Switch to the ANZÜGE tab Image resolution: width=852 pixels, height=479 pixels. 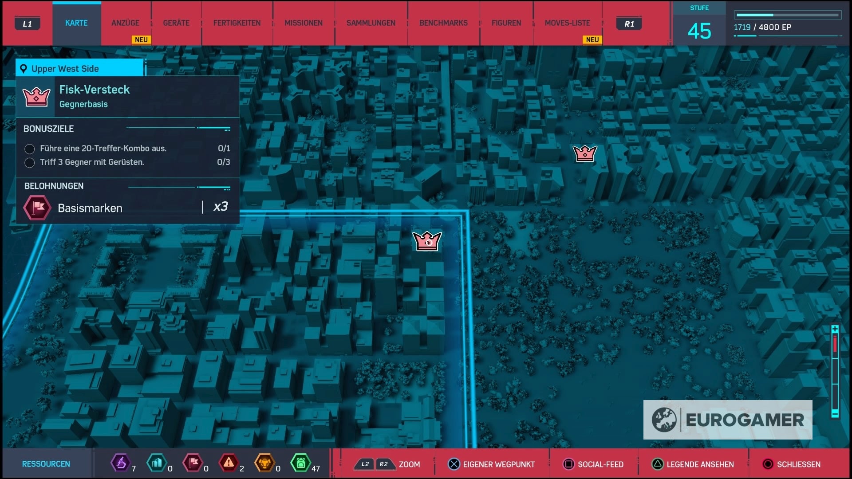(x=125, y=23)
